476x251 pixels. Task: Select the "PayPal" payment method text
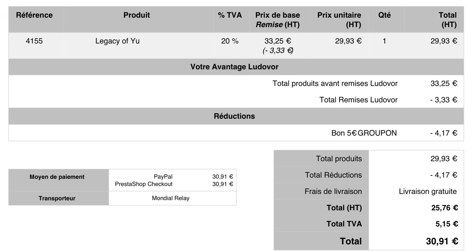pyautogui.click(x=163, y=177)
